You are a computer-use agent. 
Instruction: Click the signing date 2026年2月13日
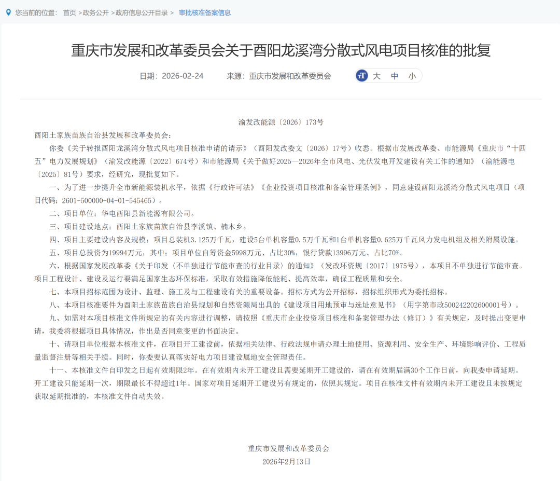click(x=286, y=461)
